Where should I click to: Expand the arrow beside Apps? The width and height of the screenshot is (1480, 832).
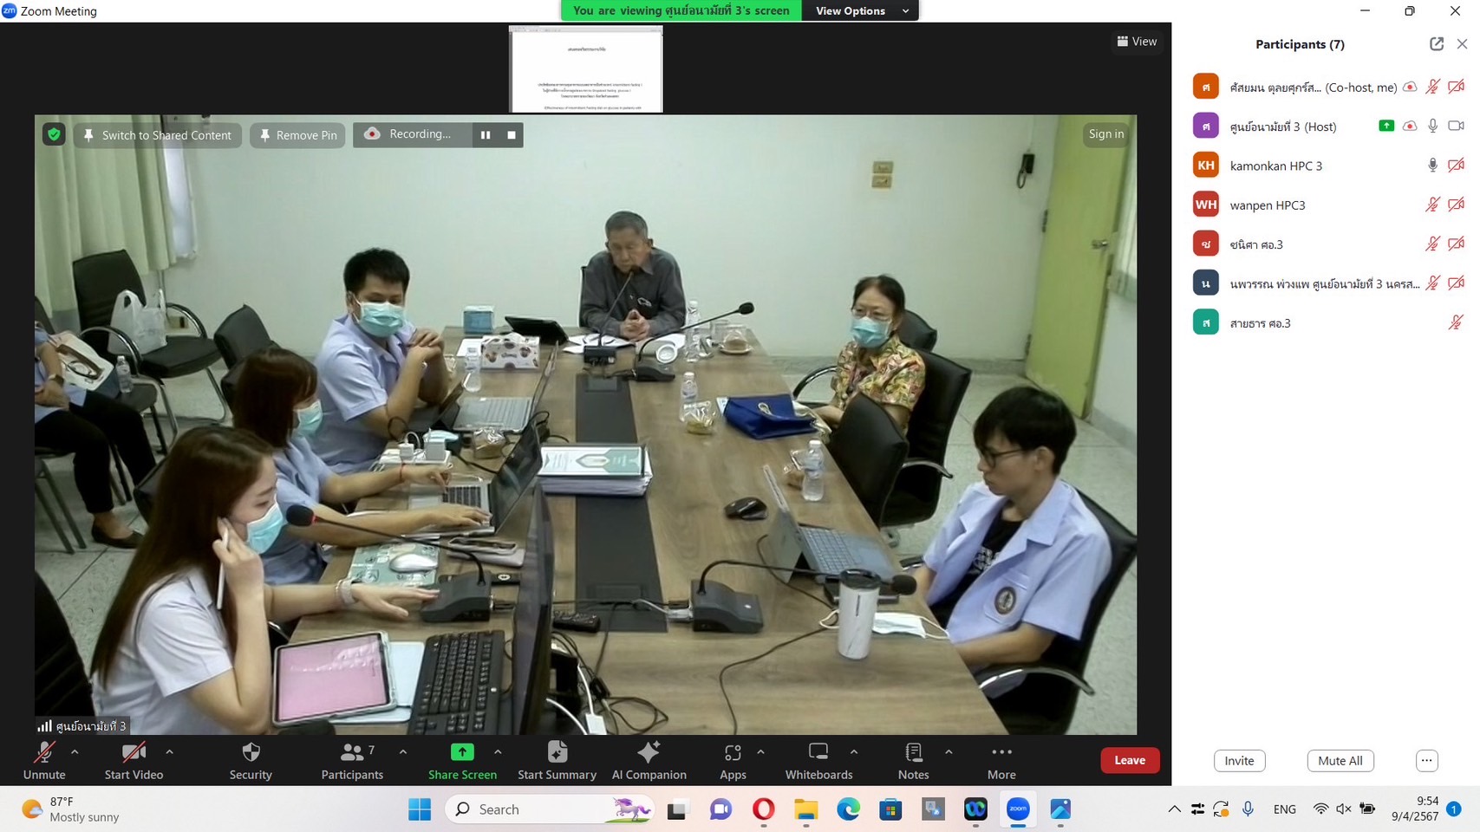(x=760, y=752)
